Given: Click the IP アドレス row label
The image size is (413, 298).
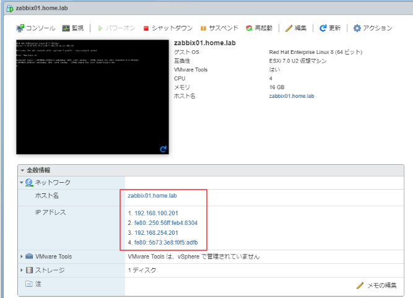Looking at the screenshot, I should coord(51,213).
